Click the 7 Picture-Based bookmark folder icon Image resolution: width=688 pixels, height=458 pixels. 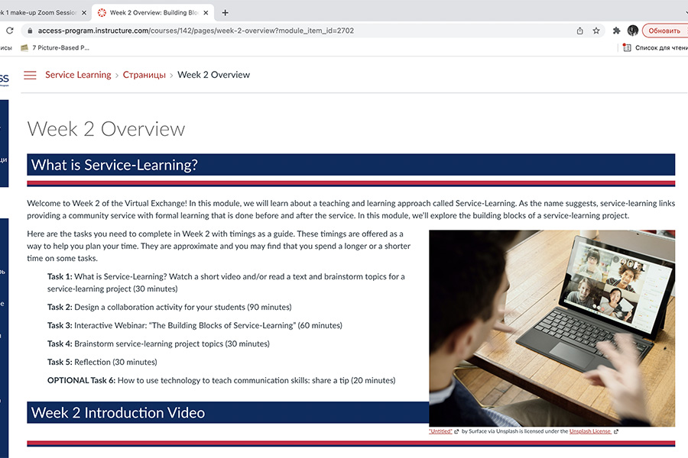pos(24,48)
